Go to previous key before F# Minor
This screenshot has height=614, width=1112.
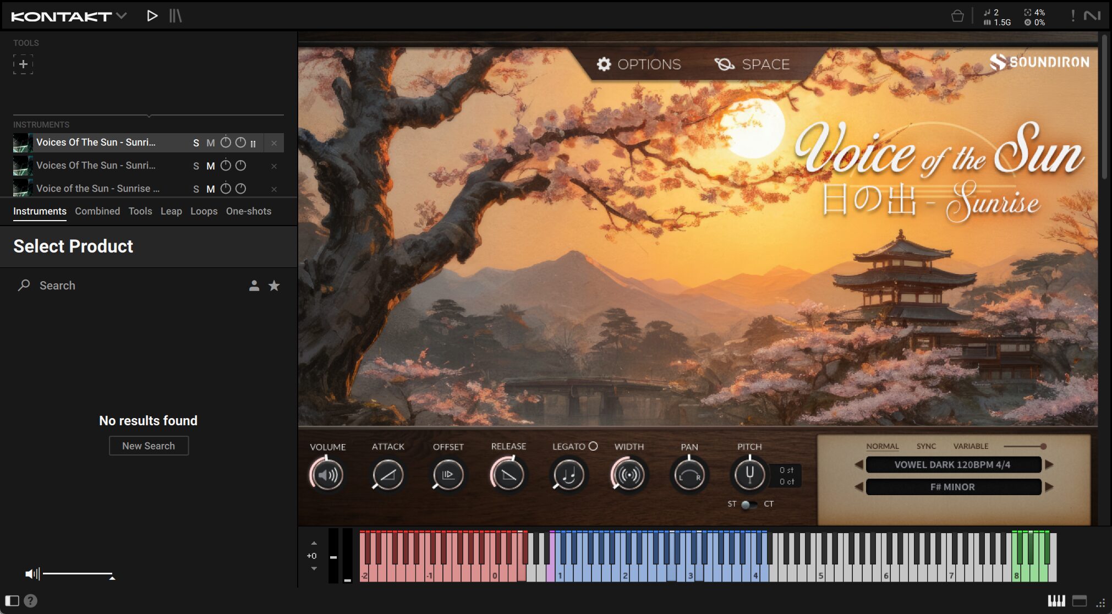point(858,487)
